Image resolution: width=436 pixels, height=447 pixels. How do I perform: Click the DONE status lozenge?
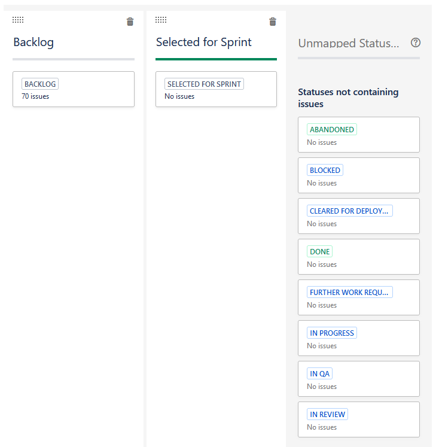[320, 251]
